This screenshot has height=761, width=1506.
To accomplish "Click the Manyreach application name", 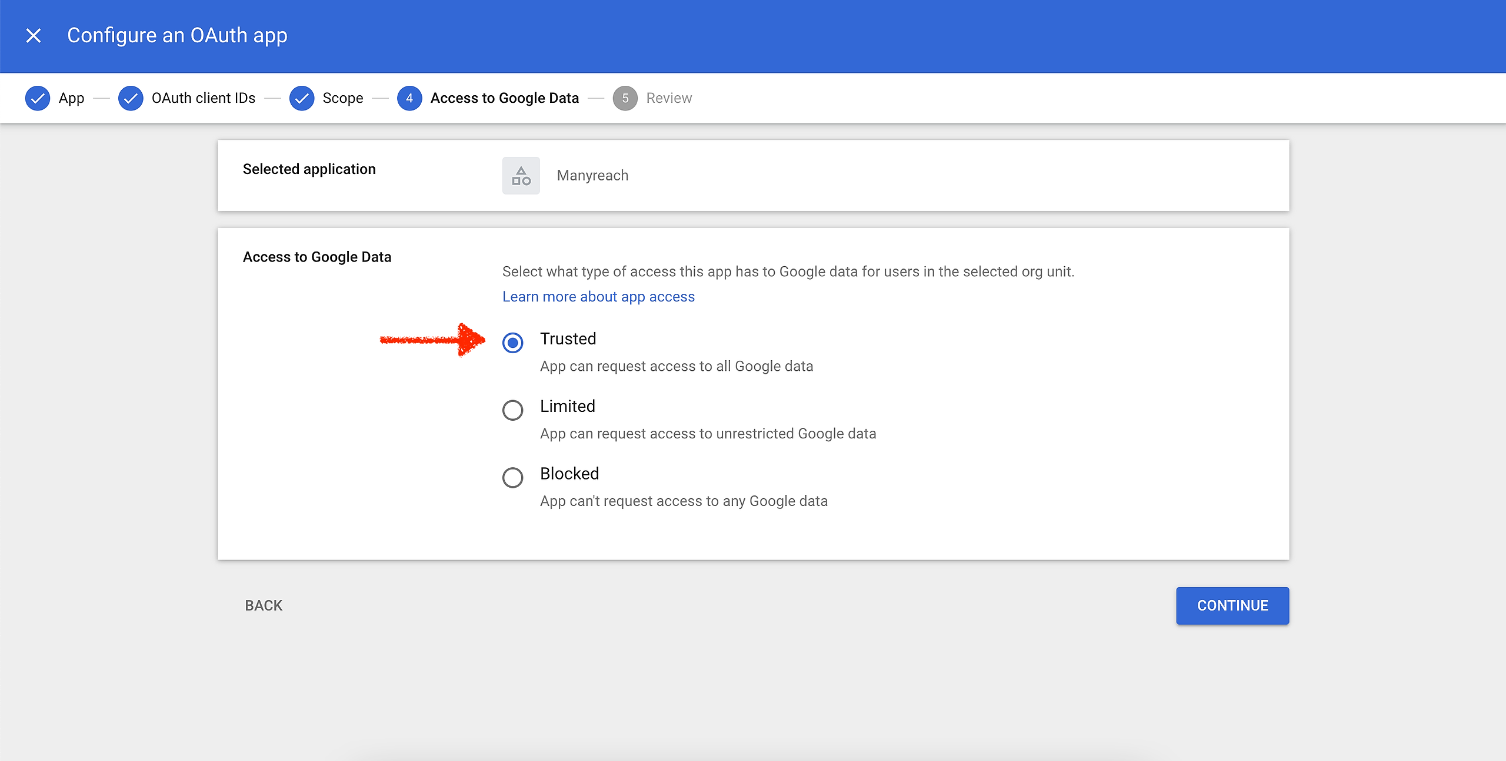I will [x=592, y=176].
